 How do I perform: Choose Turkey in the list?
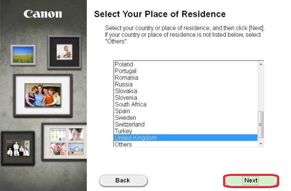click(123, 131)
